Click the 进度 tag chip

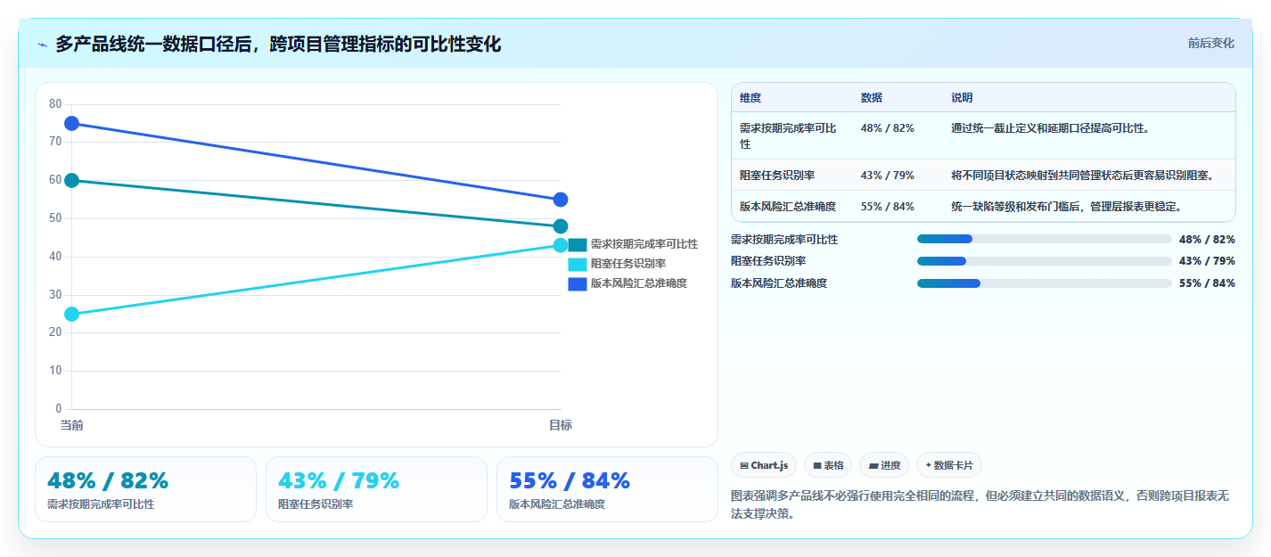(x=884, y=465)
